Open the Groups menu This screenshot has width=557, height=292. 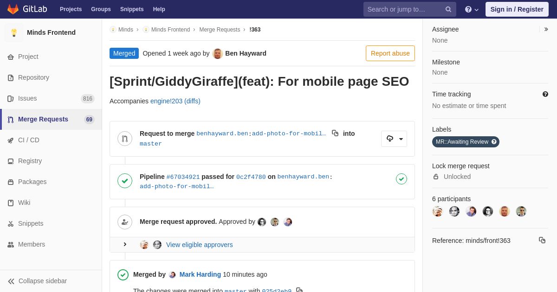[101, 9]
